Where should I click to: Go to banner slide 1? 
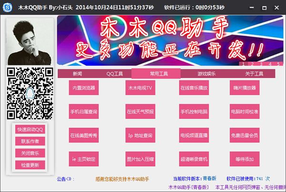click(243, 64)
